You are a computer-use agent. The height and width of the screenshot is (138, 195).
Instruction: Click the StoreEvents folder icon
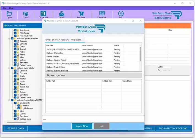[x=18, y=103]
